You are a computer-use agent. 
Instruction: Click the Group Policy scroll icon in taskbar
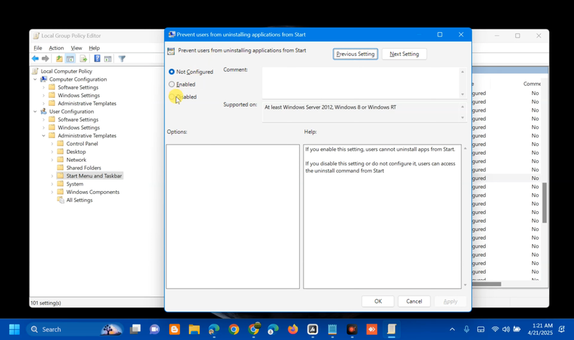point(392,329)
